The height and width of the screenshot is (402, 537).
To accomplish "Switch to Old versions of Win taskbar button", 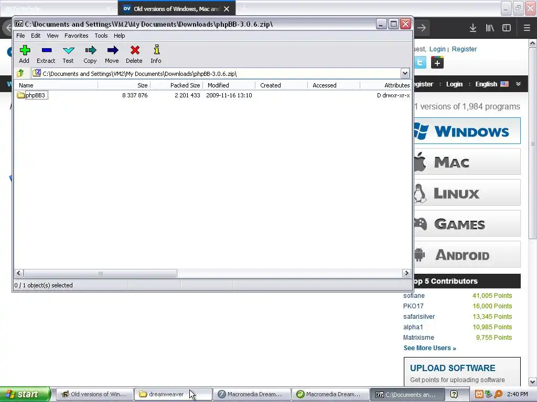I will coord(94,395).
